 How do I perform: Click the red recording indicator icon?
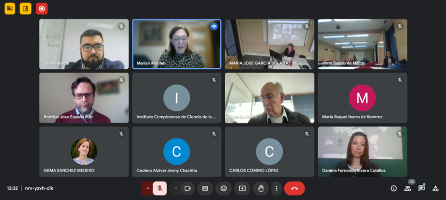pyautogui.click(x=42, y=9)
